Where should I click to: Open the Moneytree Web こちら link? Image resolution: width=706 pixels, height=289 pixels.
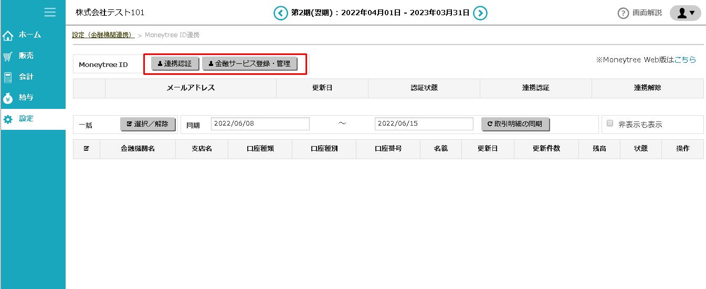point(685,60)
